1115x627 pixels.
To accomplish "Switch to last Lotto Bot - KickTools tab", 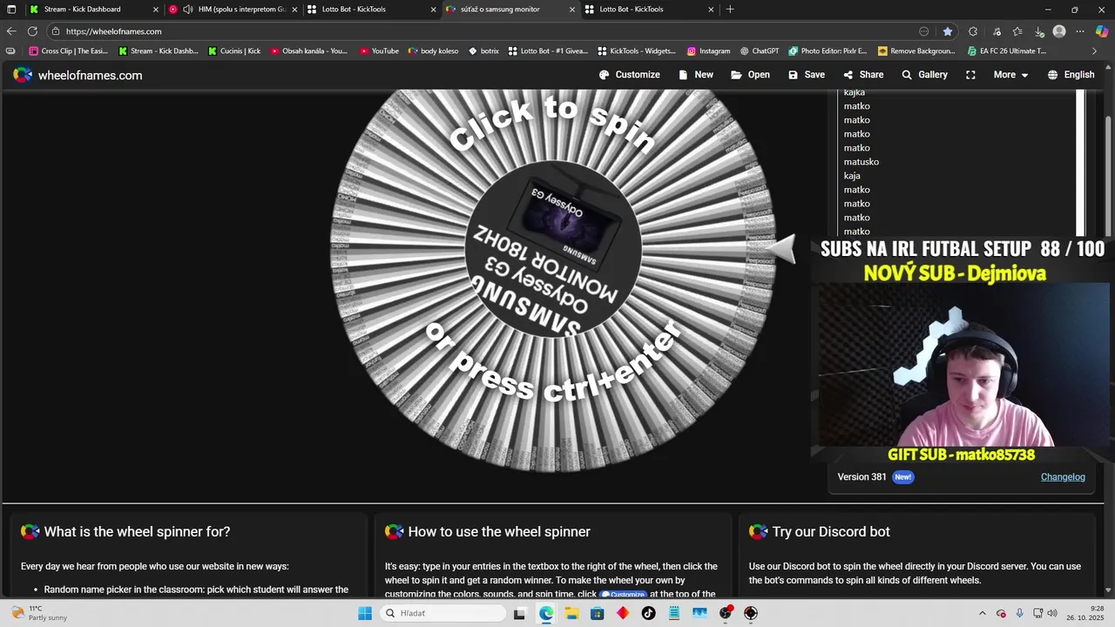I will coord(650,10).
